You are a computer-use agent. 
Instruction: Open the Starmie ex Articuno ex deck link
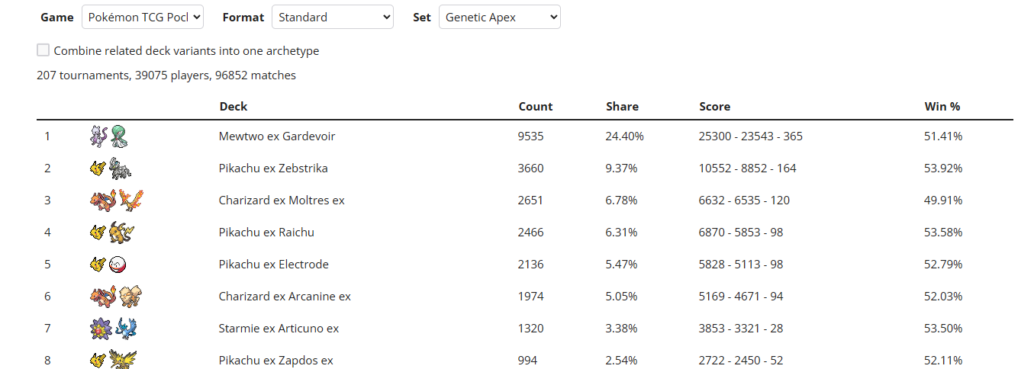click(x=279, y=329)
